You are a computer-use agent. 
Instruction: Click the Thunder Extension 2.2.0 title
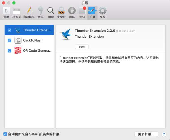(x=95, y=31)
